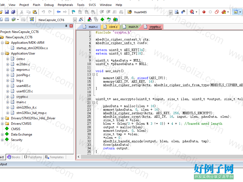Cut selection with the scissors icon
243x182 pixels.
tap(22, 12)
